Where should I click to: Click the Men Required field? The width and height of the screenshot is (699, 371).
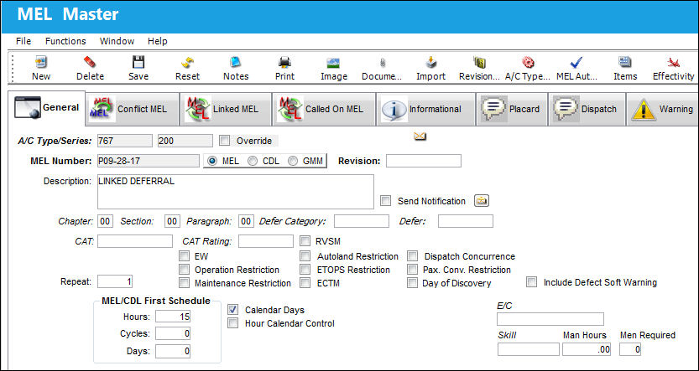(x=630, y=349)
